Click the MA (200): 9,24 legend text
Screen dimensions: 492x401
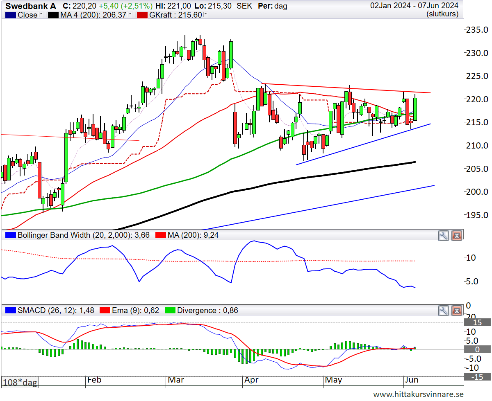[x=193, y=235]
